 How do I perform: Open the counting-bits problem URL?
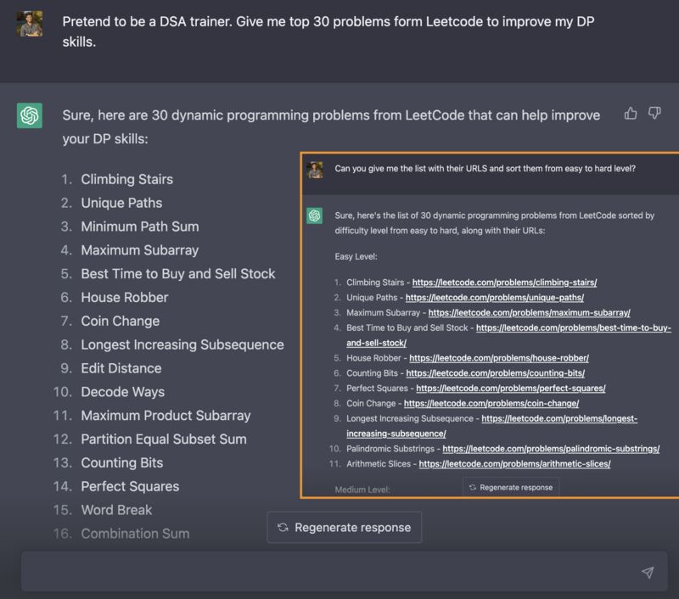point(495,373)
